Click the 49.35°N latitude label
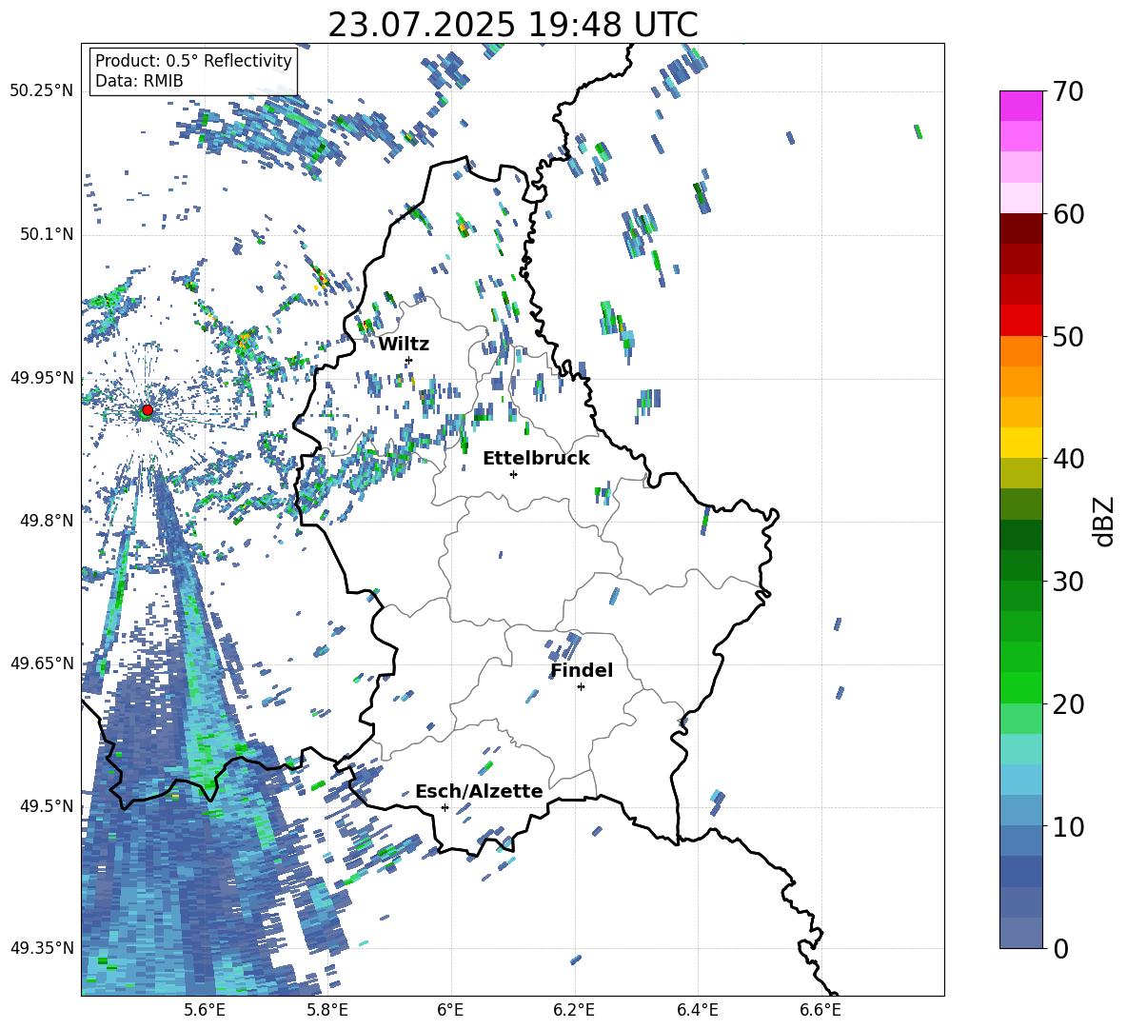Image resolution: width=1127 pixels, height=1029 pixels. tap(41, 948)
